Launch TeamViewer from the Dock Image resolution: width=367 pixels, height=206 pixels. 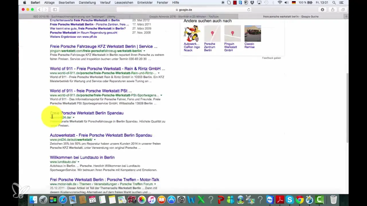(270, 199)
